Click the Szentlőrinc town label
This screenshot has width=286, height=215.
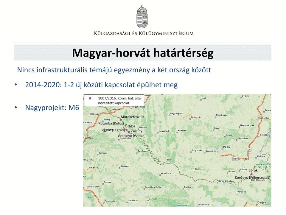(x=212, y=151)
